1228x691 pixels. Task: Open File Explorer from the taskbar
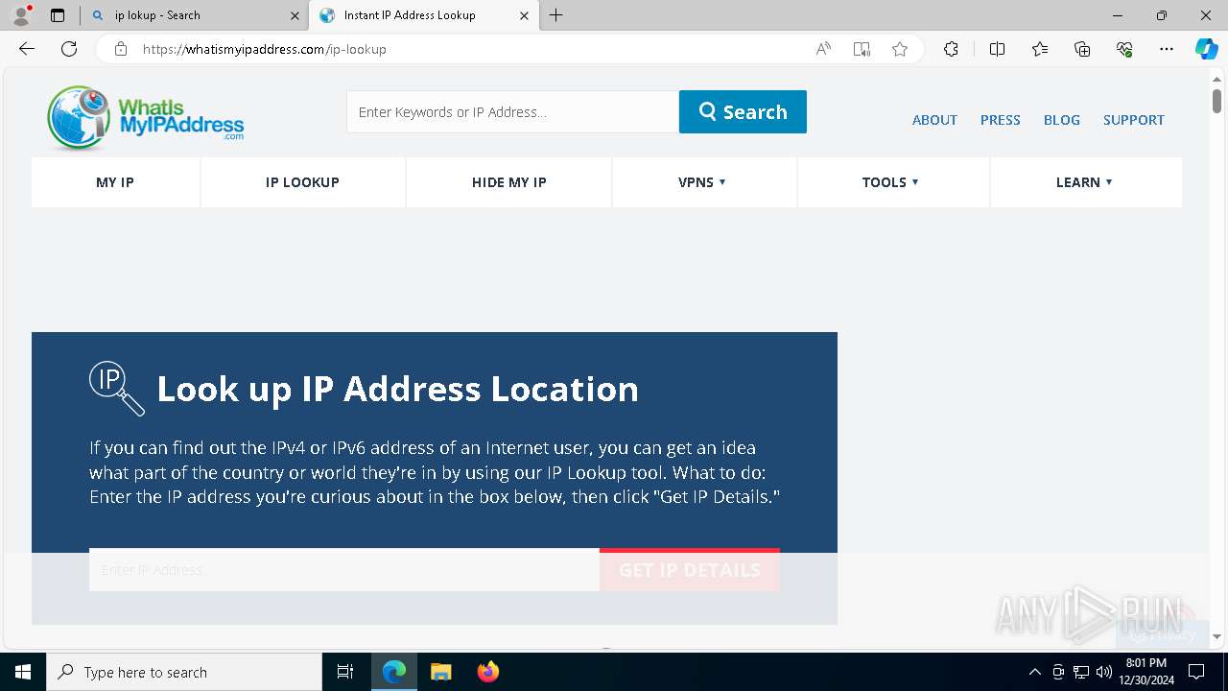pos(441,672)
